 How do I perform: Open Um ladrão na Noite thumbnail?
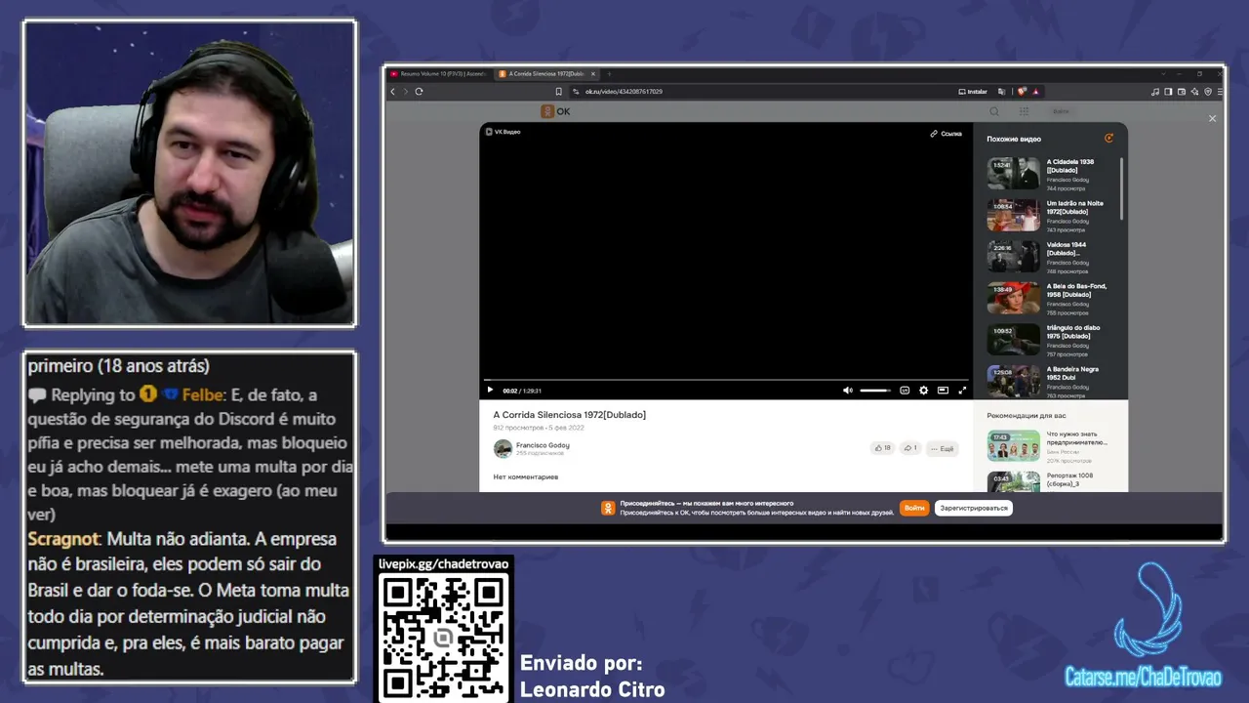click(x=1013, y=215)
